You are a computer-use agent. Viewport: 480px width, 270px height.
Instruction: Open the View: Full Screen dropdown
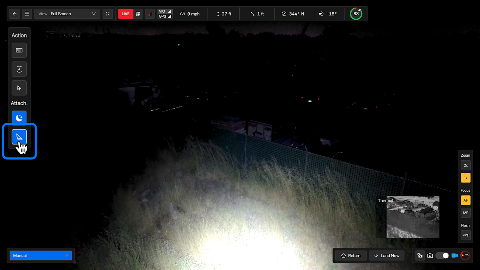coord(67,14)
